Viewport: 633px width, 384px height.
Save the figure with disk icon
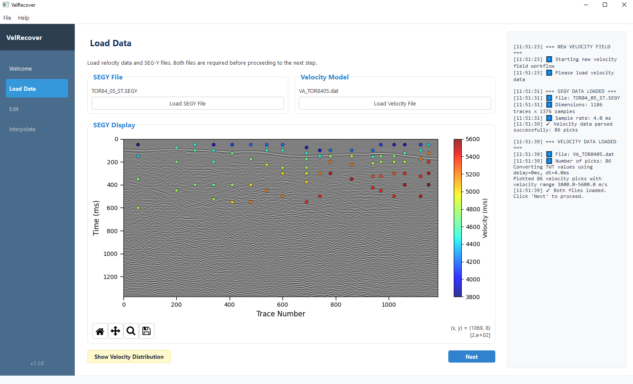[146, 331]
